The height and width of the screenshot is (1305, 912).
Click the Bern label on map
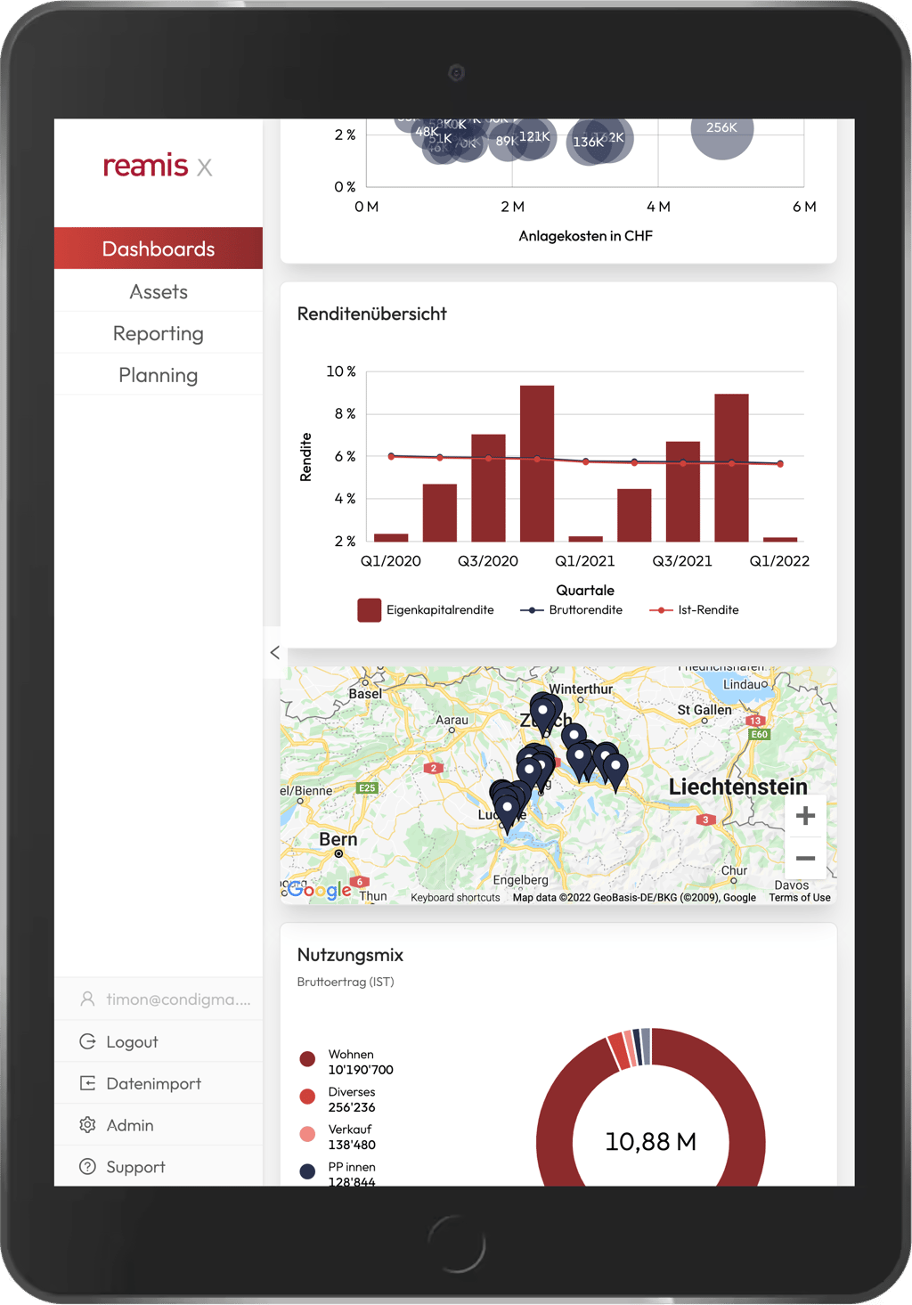click(x=338, y=839)
